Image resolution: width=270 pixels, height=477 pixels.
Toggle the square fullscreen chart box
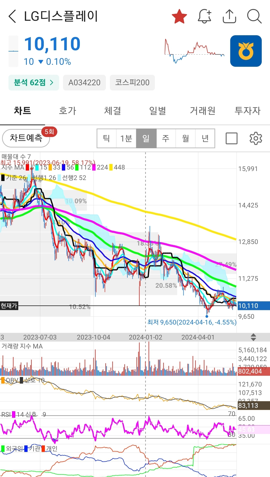tap(231, 138)
